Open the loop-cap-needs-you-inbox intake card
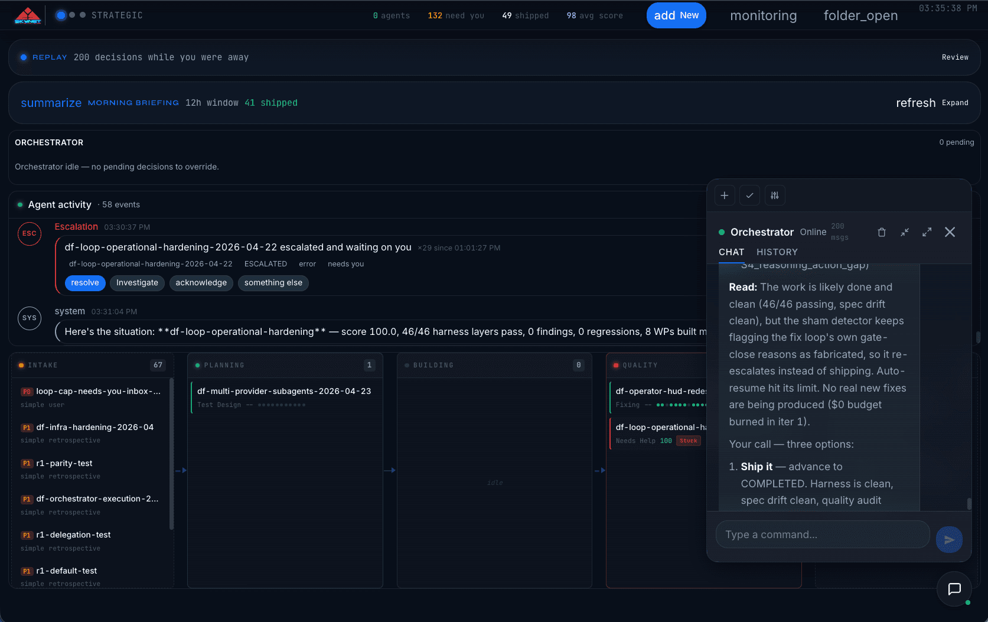The image size is (988, 622). coord(92,398)
